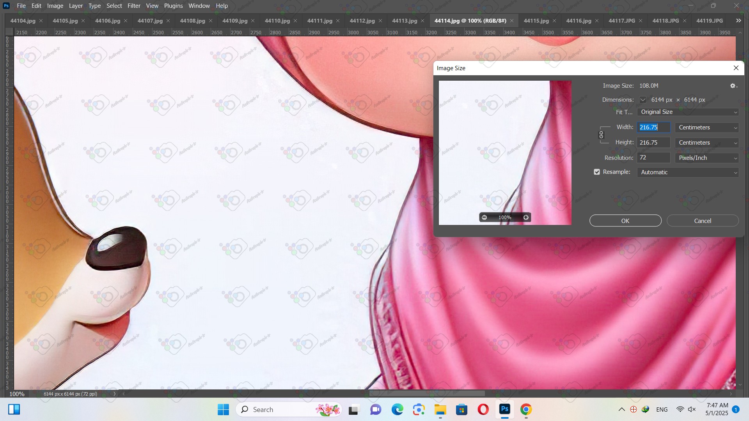Viewport: 749px width, 421px height.
Task: Zoom out the Image Size preview
Action: coord(484,218)
